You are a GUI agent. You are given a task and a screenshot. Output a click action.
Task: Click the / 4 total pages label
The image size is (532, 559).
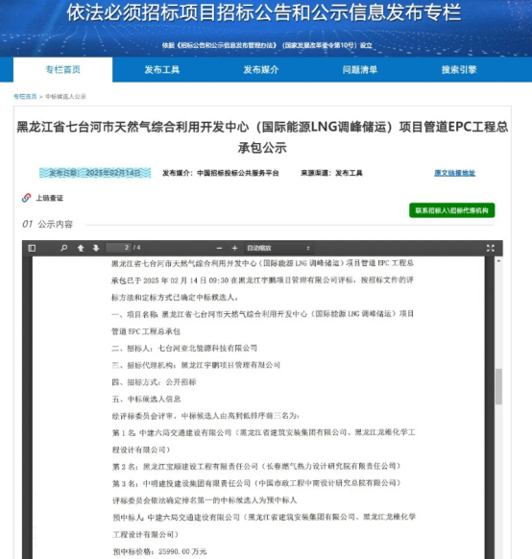click(136, 248)
